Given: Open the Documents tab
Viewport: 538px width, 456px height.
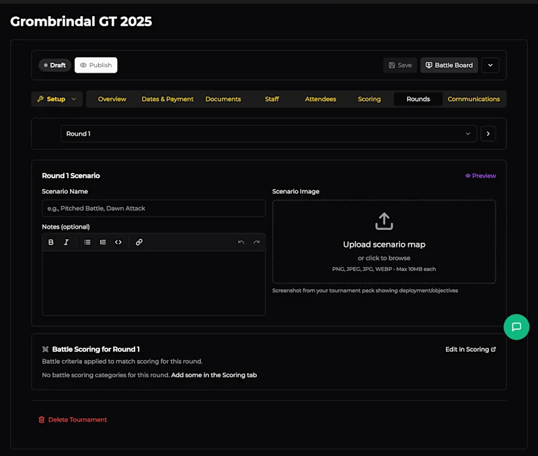Looking at the screenshot, I should click(223, 99).
